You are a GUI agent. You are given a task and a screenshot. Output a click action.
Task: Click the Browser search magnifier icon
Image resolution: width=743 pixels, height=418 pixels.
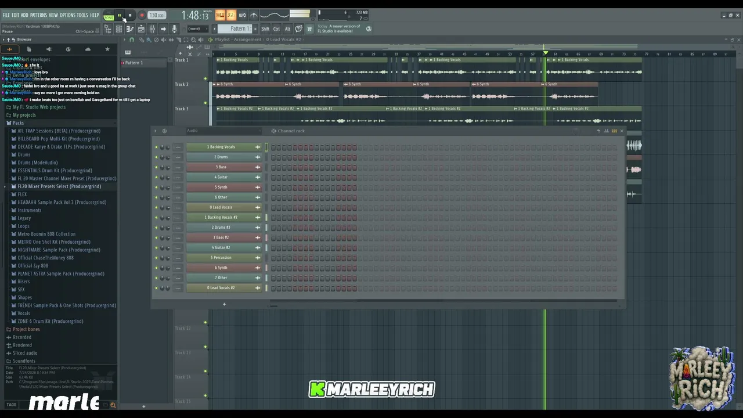pyautogui.click(x=113, y=405)
